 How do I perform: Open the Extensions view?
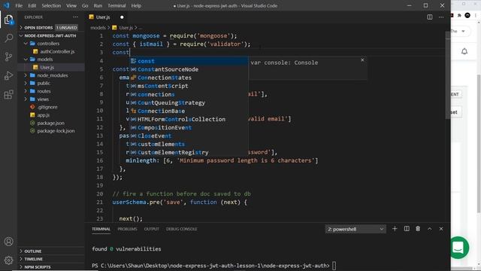tap(8, 94)
